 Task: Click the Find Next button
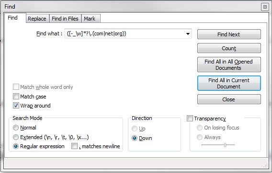229,34
